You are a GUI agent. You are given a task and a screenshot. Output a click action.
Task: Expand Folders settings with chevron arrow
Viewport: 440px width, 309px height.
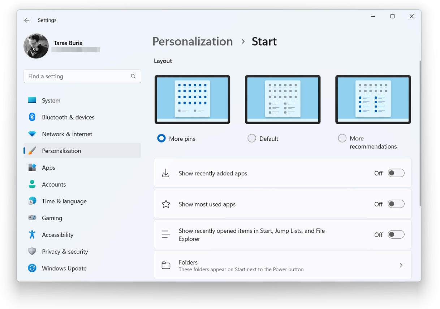pos(401,265)
